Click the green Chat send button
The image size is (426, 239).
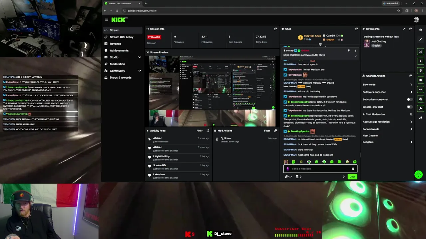352,177
